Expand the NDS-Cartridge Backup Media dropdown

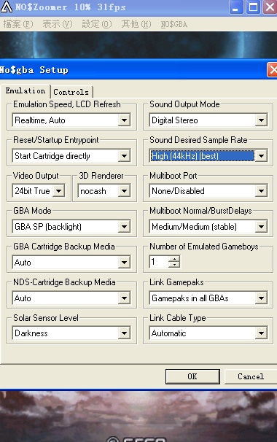click(124, 298)
